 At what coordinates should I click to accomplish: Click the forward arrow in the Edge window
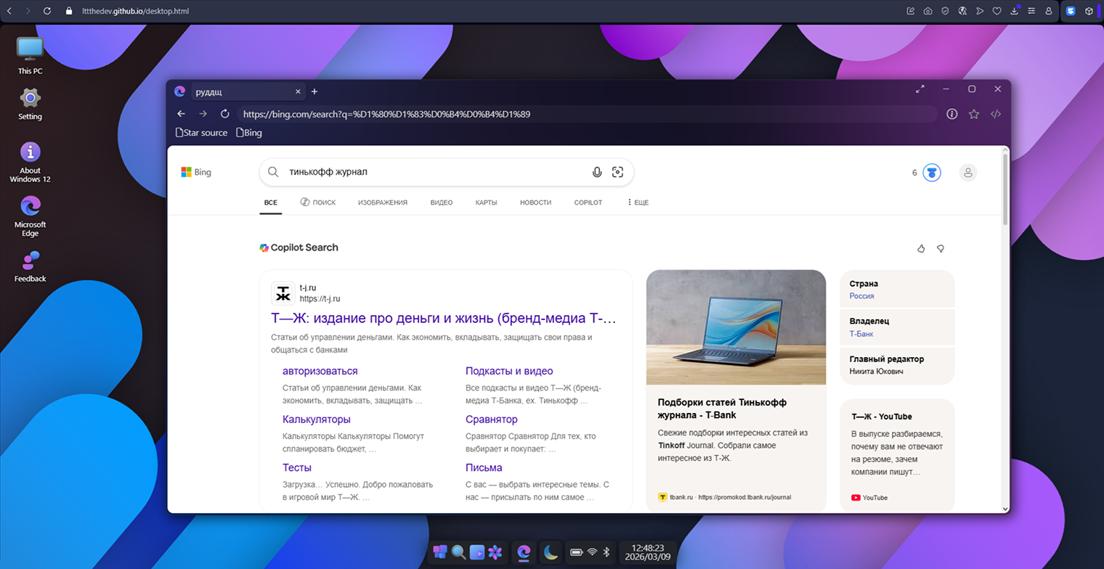[203, 114]
